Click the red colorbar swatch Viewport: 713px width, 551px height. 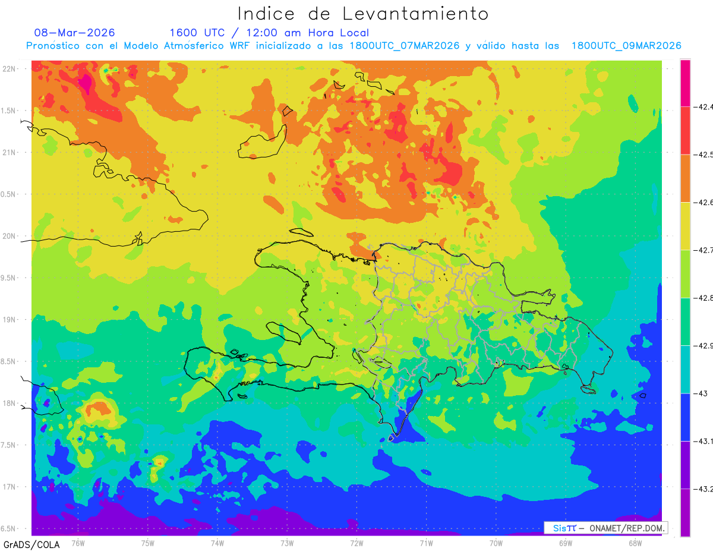click(x=685, y=130)
